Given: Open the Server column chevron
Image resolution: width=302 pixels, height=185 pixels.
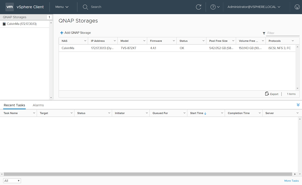Looking at the screenshot, I should coord(297,113).
